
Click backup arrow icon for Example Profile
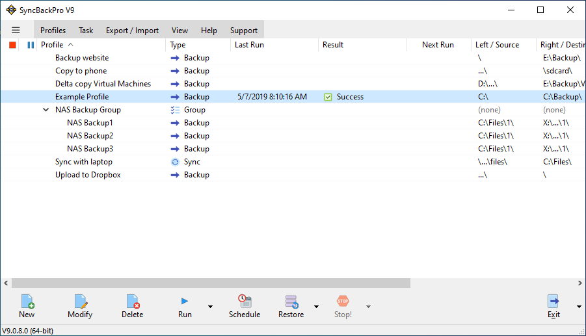click(x=175, y=97)
